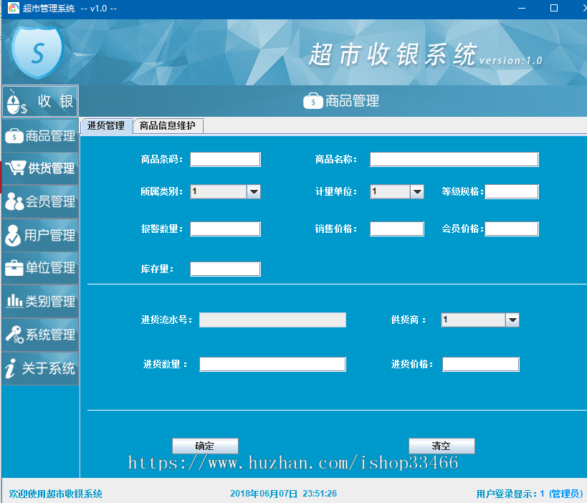Focus the 库存量 input field
587x503 pixels.
(225, 269)
